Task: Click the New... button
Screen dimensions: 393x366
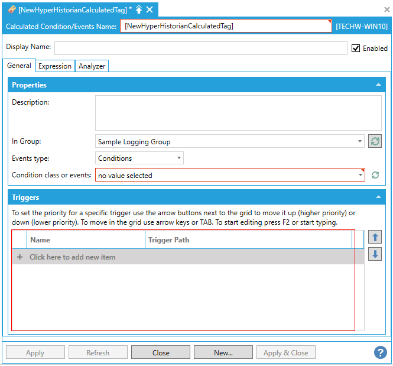Action: click(223, 353)
